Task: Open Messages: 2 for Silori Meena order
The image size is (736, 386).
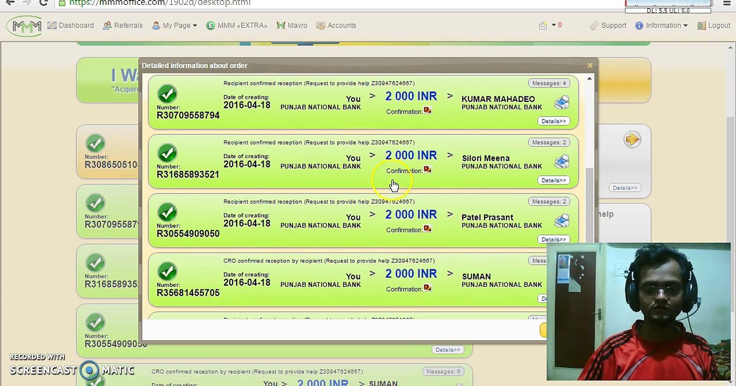Action: coord(549,142)
